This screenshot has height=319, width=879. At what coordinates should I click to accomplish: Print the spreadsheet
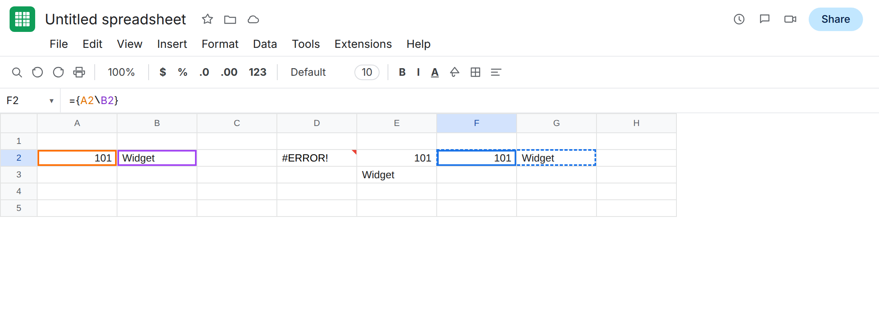tap(79, 72)
